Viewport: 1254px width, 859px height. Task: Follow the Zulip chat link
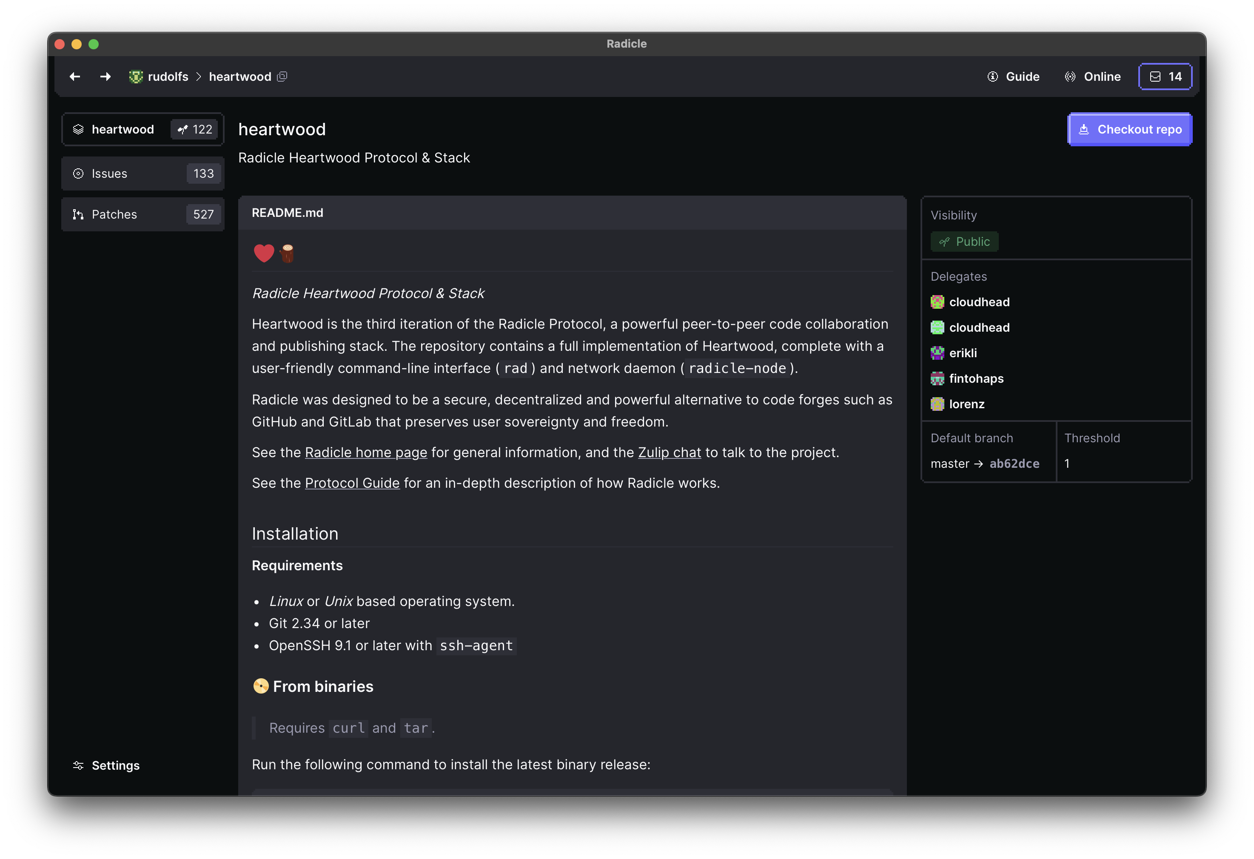(670, 453)
